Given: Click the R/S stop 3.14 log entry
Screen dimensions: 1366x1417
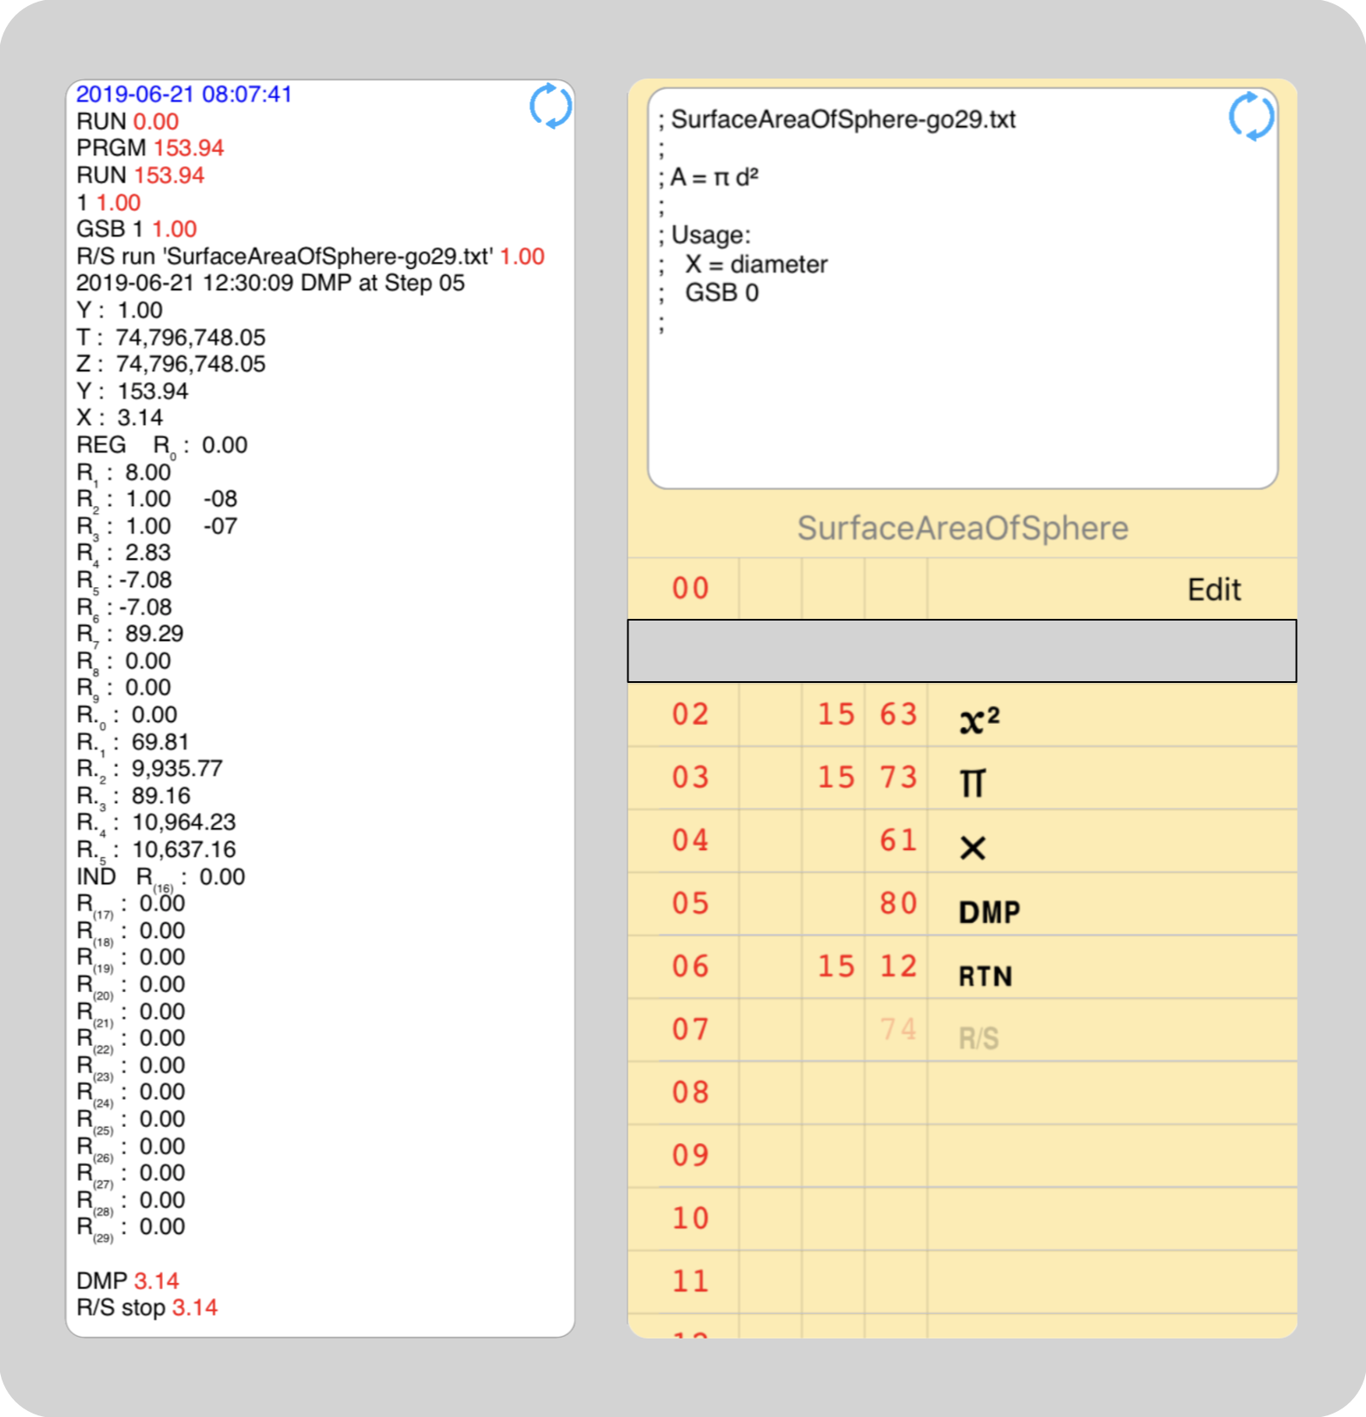Looking at the screenshot, I should pos(147,1308).
